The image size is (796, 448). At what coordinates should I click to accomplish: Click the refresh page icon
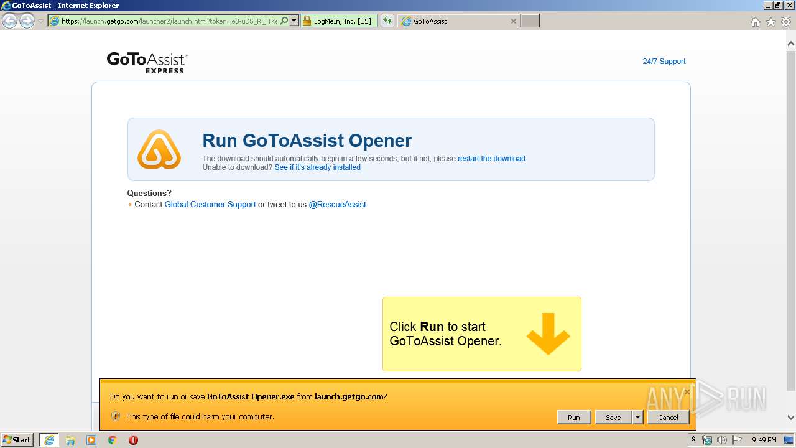[x=387, y=21]
